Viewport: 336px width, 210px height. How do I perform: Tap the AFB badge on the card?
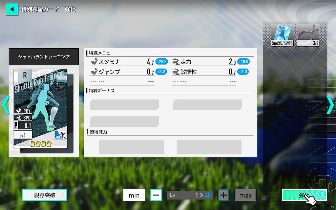(x=61, y=135)
